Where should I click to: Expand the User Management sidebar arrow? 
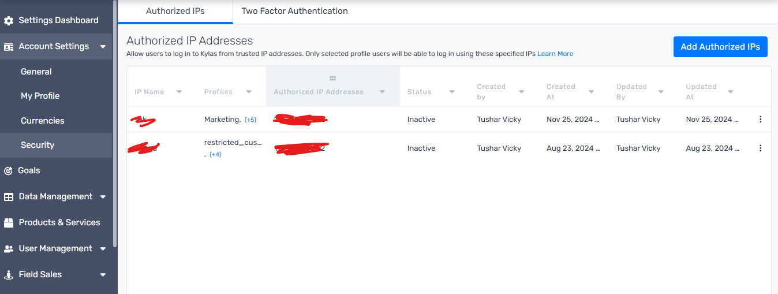click(x=103, y=249)
